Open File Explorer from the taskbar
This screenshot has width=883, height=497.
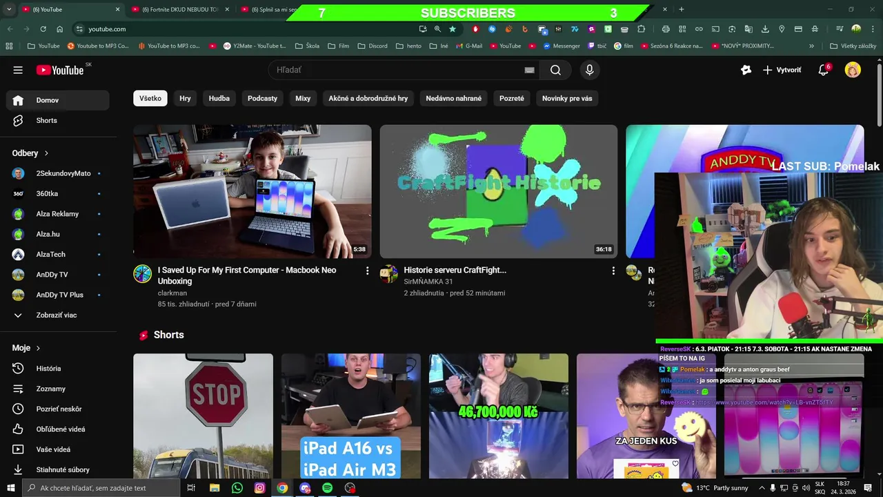[x=215, y=488]
